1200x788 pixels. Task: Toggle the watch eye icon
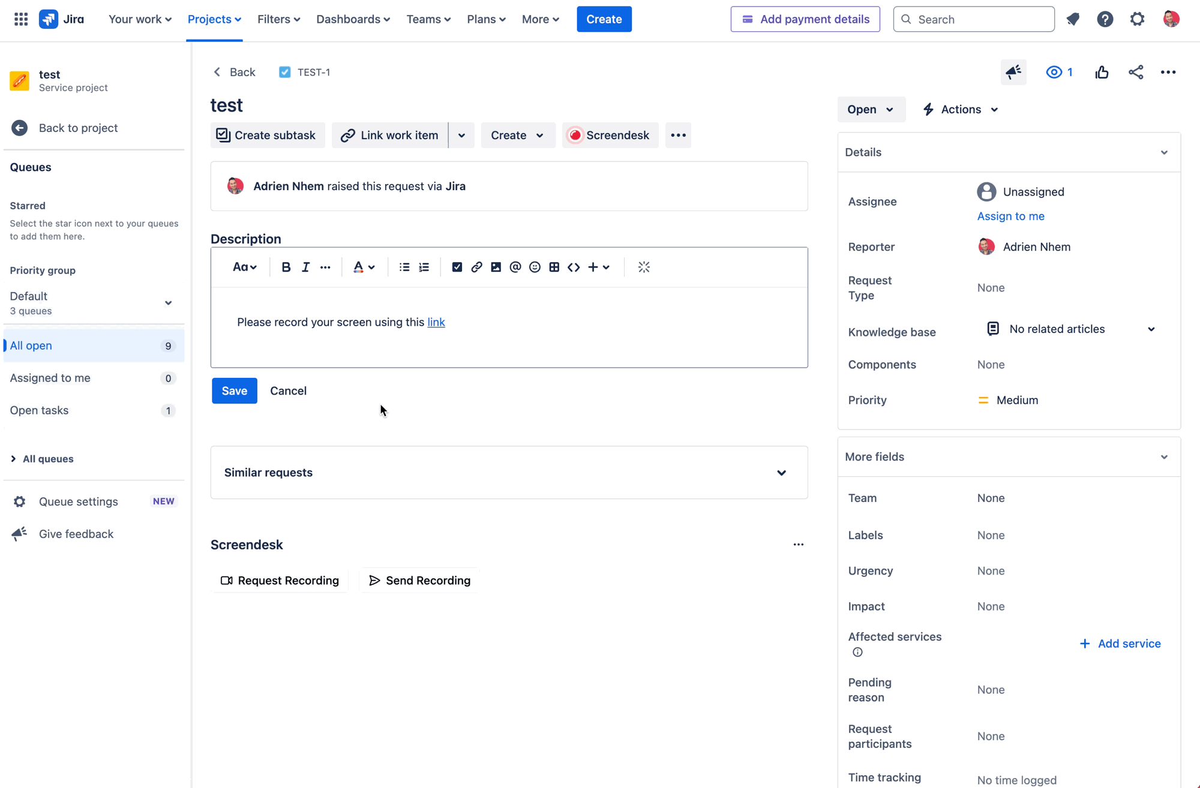1054,73
